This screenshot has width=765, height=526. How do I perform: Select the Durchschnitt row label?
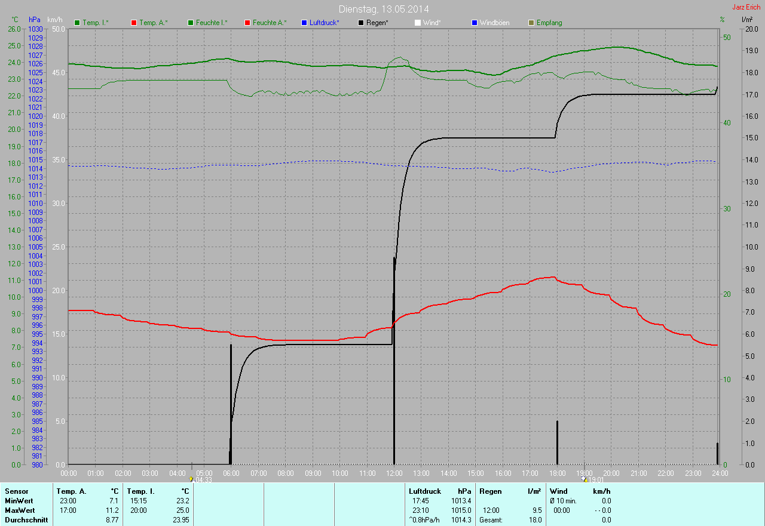(x=26, y=520)
